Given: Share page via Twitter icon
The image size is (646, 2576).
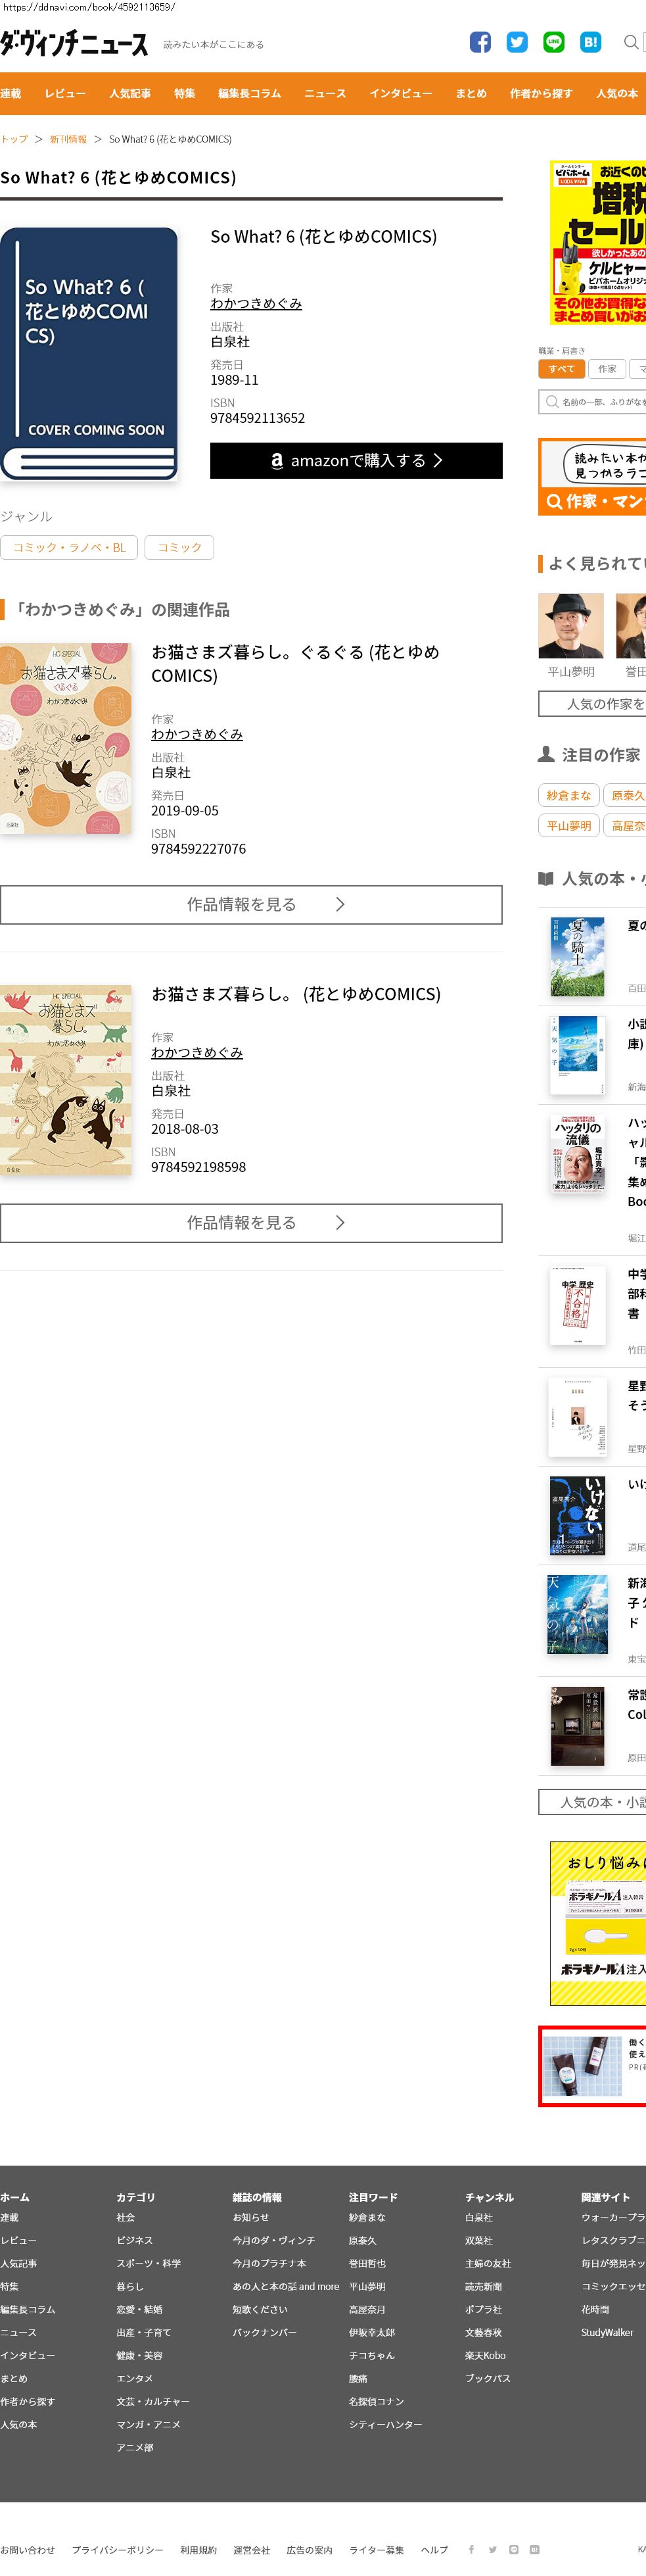Looking at the screenshot, I should point(517,42).
